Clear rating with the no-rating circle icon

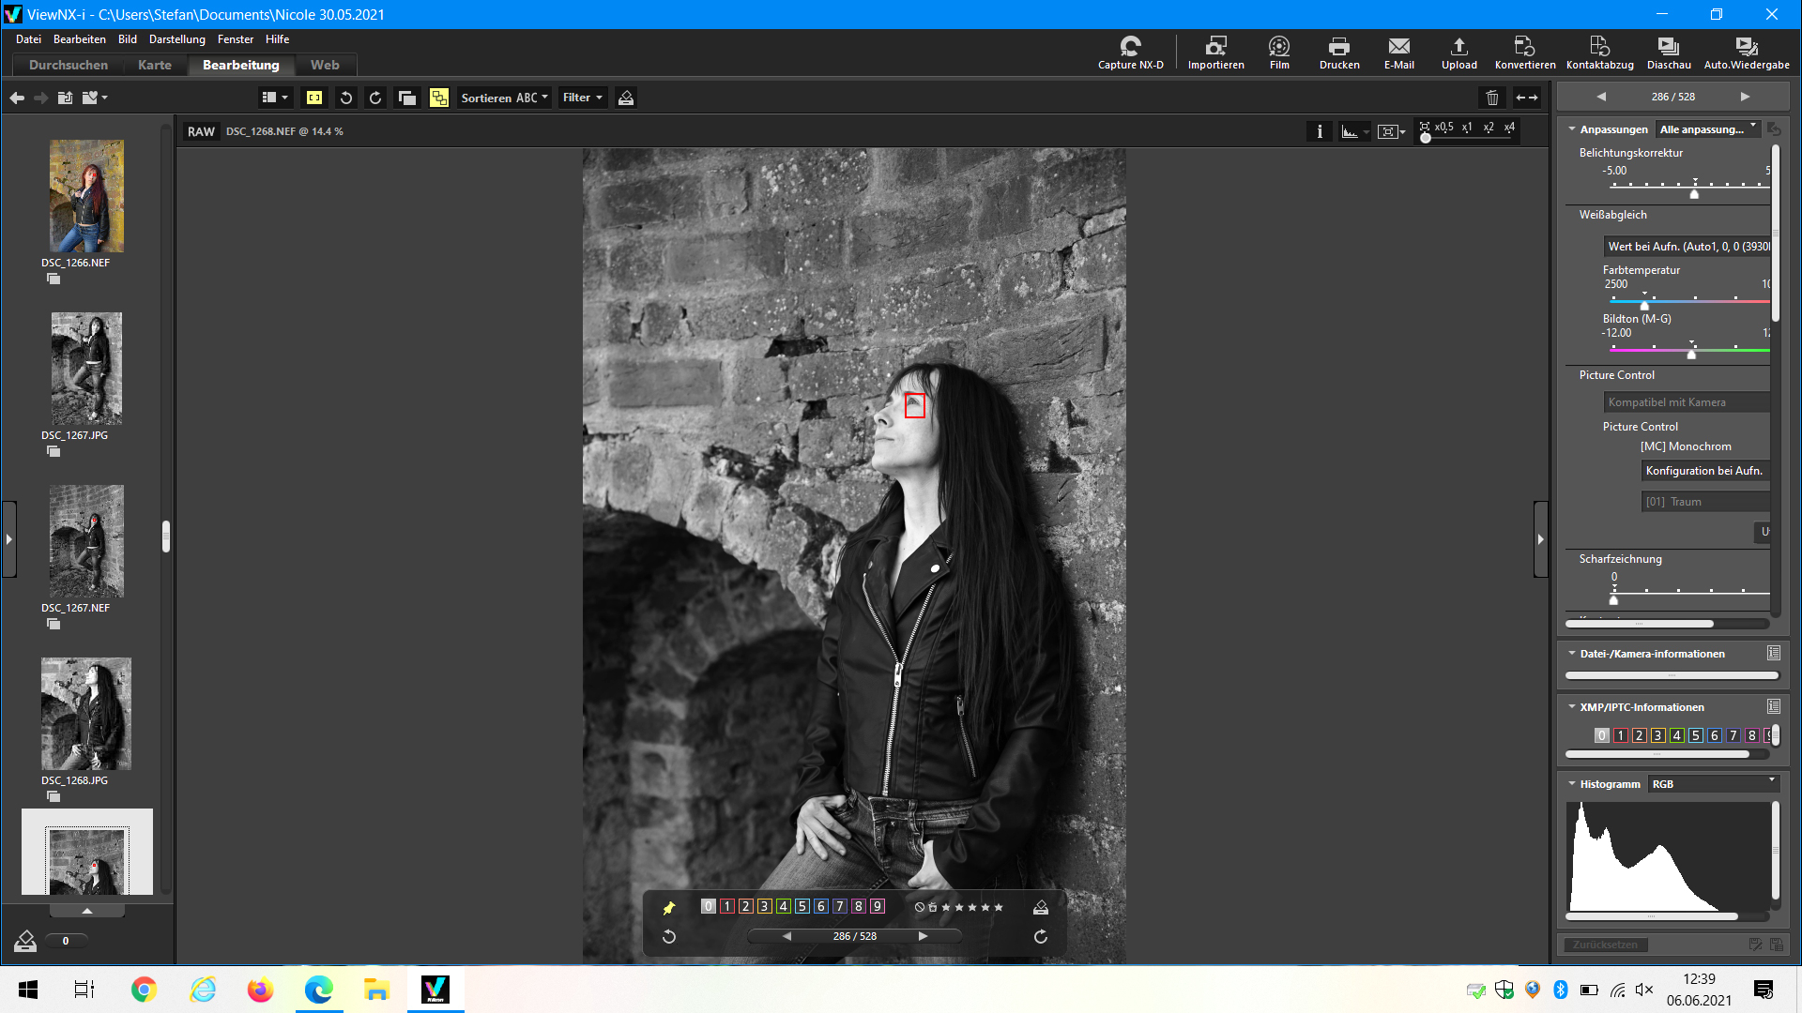(920, 907)
